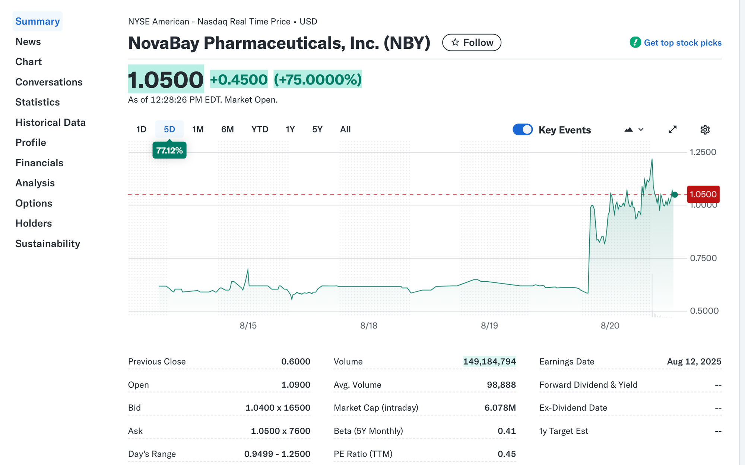Click Avg. Volume value 98,888
The height and width of the screenshot is (465, 745).
pos(501,385)
